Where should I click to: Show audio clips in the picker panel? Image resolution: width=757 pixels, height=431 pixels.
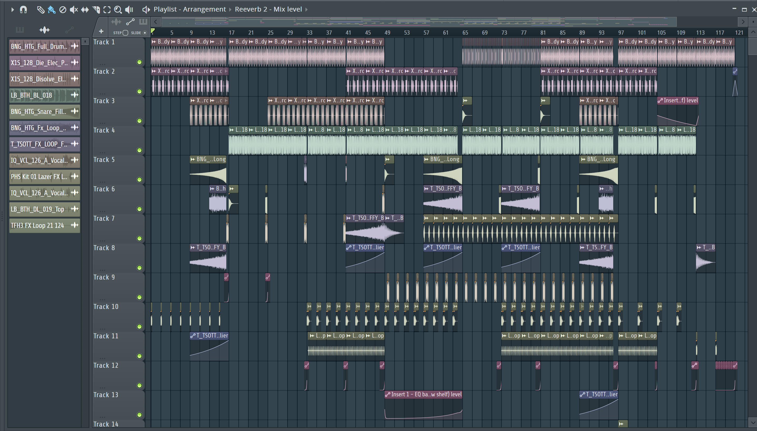44,30
